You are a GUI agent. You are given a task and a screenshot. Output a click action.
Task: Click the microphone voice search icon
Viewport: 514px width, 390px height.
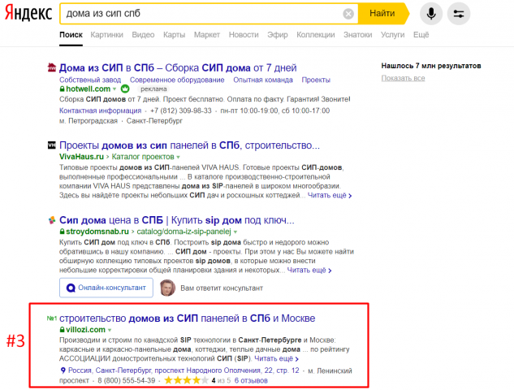(x=431, y=14)
